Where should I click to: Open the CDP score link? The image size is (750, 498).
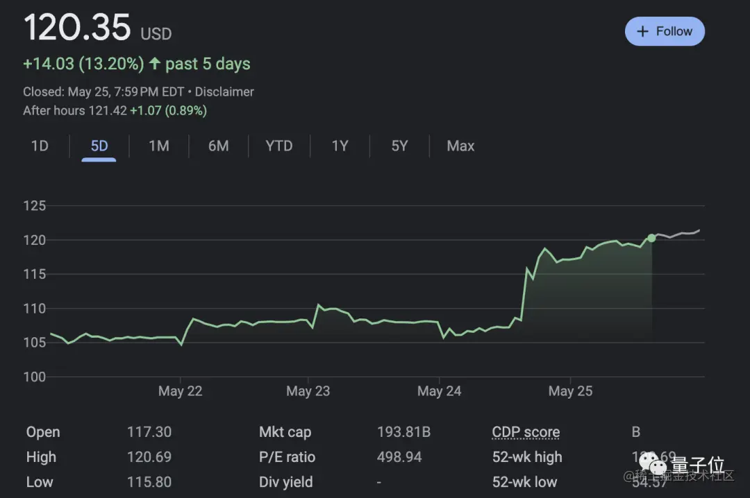(x=526, y=432)
